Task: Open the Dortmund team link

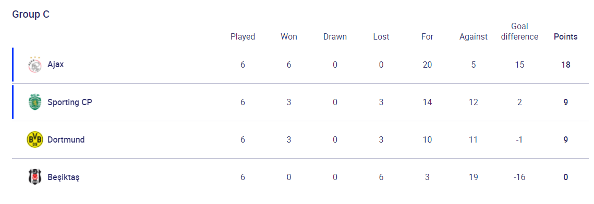Action: coord(66,140)
